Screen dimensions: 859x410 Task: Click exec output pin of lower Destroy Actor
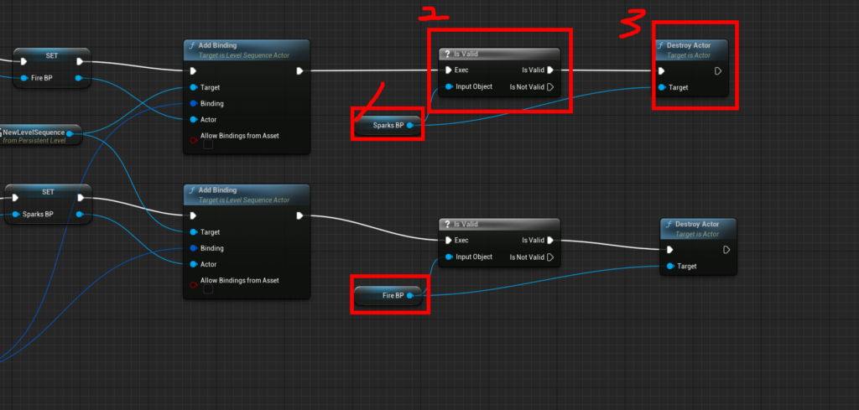pyautogui.click(x=726, y=249)
